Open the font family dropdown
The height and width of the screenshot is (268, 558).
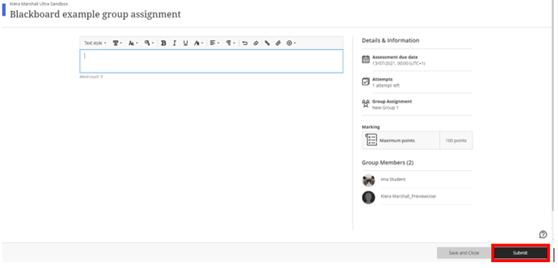point(117,43)
